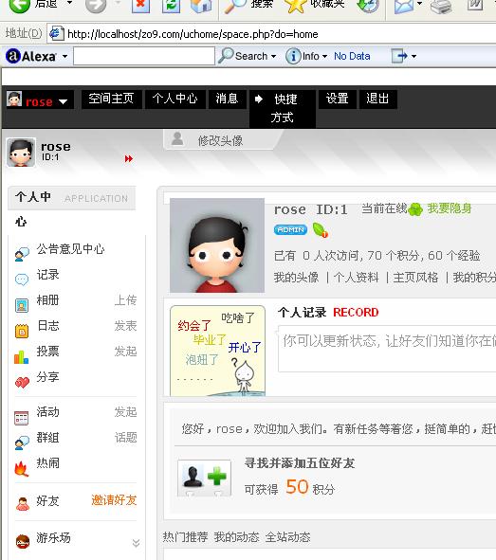Click the 游乐场 face icon
The width and height of the screenshot is (496, 560).
coord(23,541)
